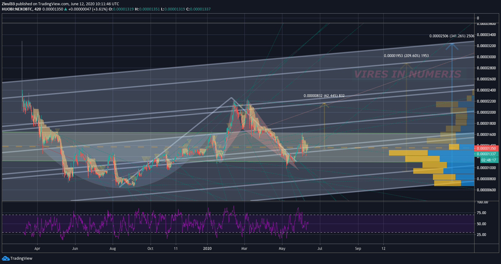Click the Jun time axis label
Image resolution: width=501 pixels, height=264 pixels.
75,249
